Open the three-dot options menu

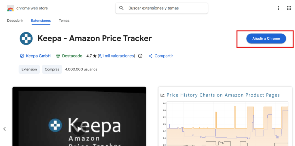(279, 8)
